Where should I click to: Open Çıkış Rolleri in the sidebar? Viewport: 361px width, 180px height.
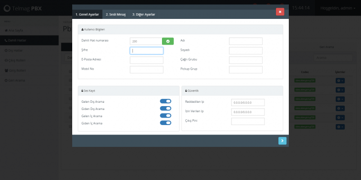click(x=29, y=60)
